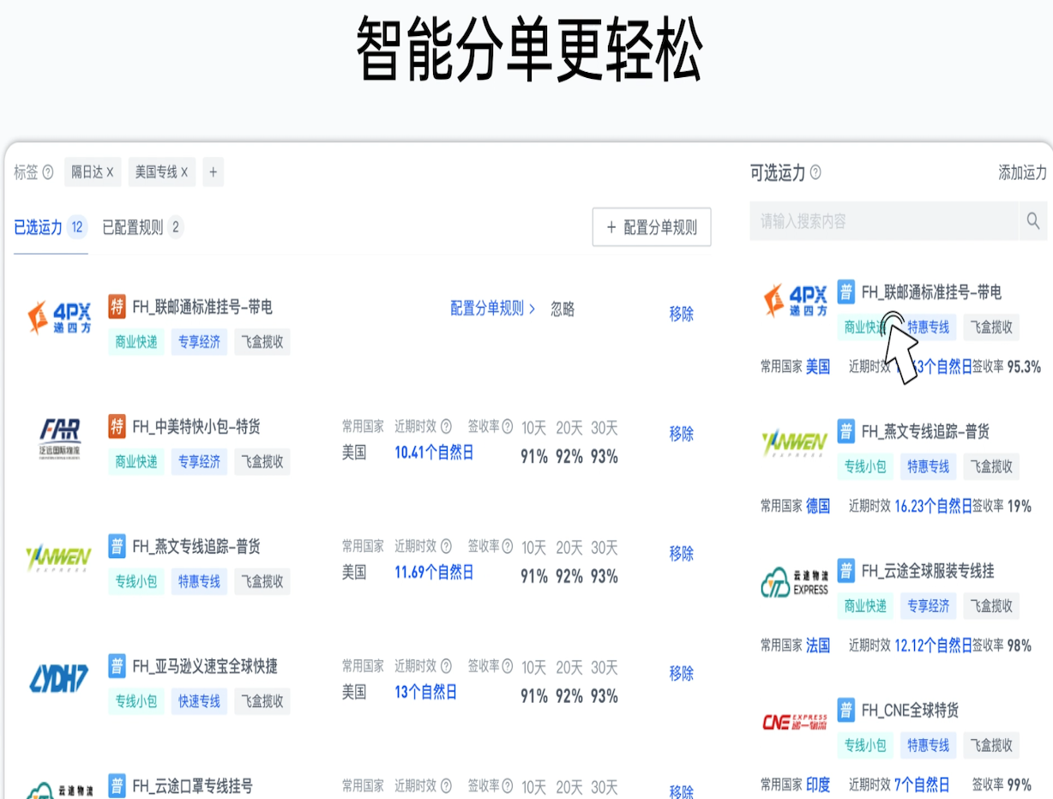
Task: Click 普 badge of FH_云途口罩专线挂号
Action: click(117, 785)
